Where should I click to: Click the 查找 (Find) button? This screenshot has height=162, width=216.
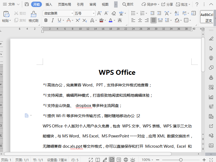(128, 4)
